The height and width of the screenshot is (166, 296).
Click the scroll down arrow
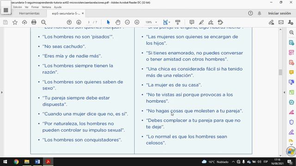pyautogui.click(x=280, y=155)
